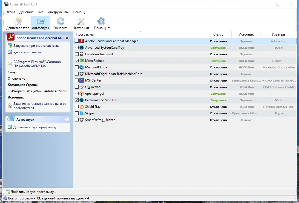Click the Henry++ publisher cell
The width and height of the screenshot is (299, 203).
click(x=278, y=61)
